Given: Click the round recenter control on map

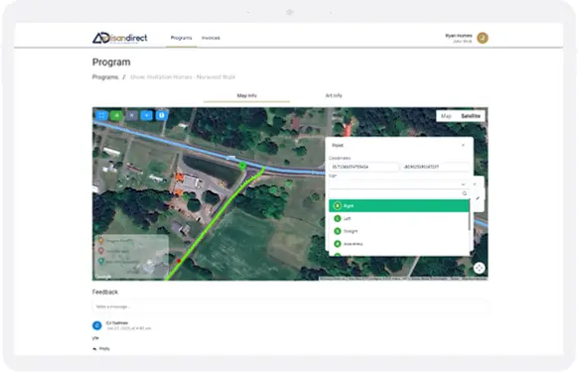Looking at the screenshot, I should [479, 268].
